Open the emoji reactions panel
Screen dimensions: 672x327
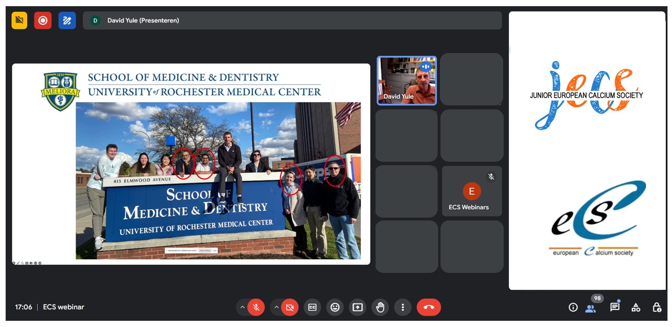pyautogui.click(x=335, y=307)
